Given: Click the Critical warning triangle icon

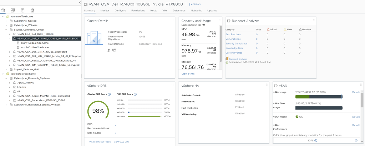Looking at the screenshot, I should [x=268, y=29].
